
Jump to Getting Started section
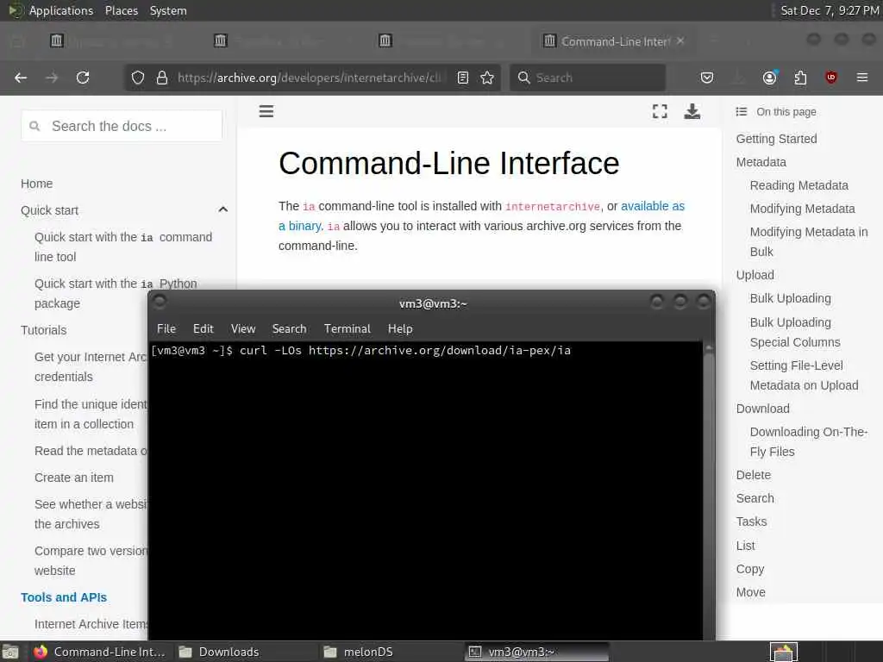776,139
